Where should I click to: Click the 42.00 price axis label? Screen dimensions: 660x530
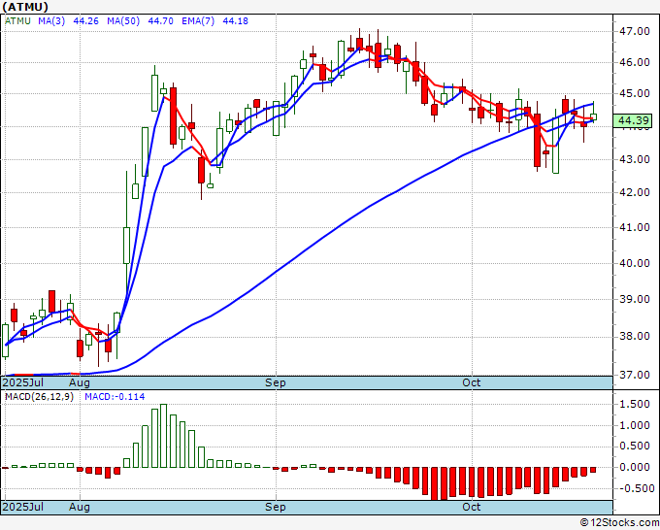point(634,192)
